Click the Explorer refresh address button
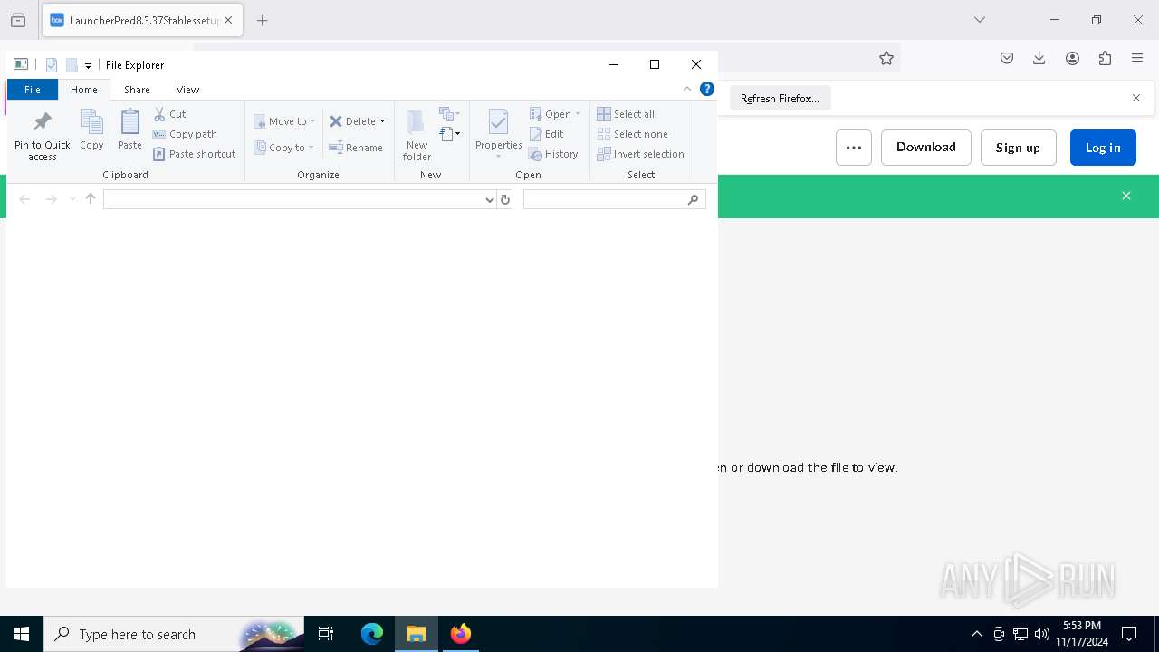 [505, 199]
